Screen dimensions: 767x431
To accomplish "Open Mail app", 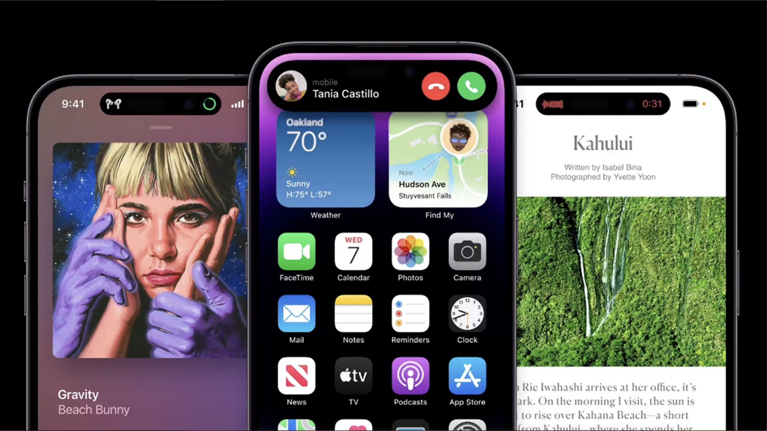I will pos(296,315).
